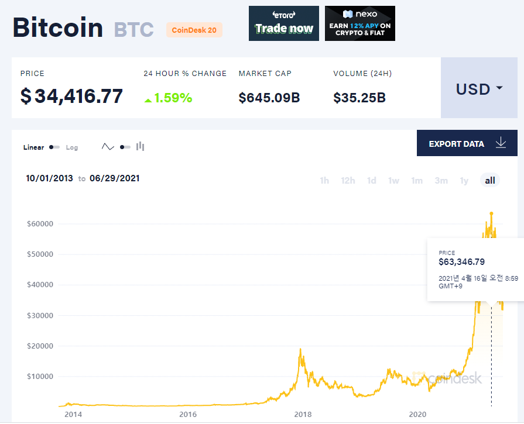Image resolution: width=524 pixels, height=424 pixels.
Task: Open the USD currency dropdown
Action: tap(479, 88)
